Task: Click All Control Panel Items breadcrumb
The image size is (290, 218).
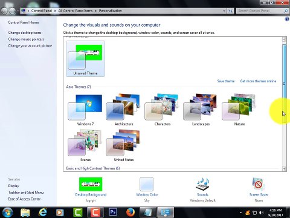Action: point(76,11)
